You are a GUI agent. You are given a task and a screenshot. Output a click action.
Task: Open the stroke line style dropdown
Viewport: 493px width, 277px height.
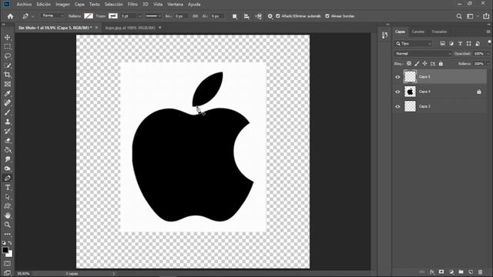point(153,16)
